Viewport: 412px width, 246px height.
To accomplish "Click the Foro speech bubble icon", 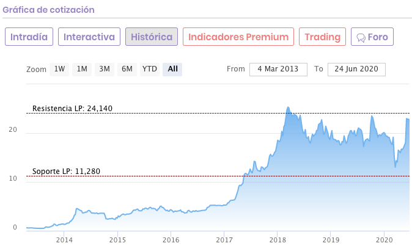I will coord(361,37).
